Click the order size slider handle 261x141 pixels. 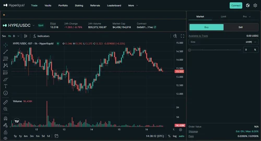click(x=189, y=50)
